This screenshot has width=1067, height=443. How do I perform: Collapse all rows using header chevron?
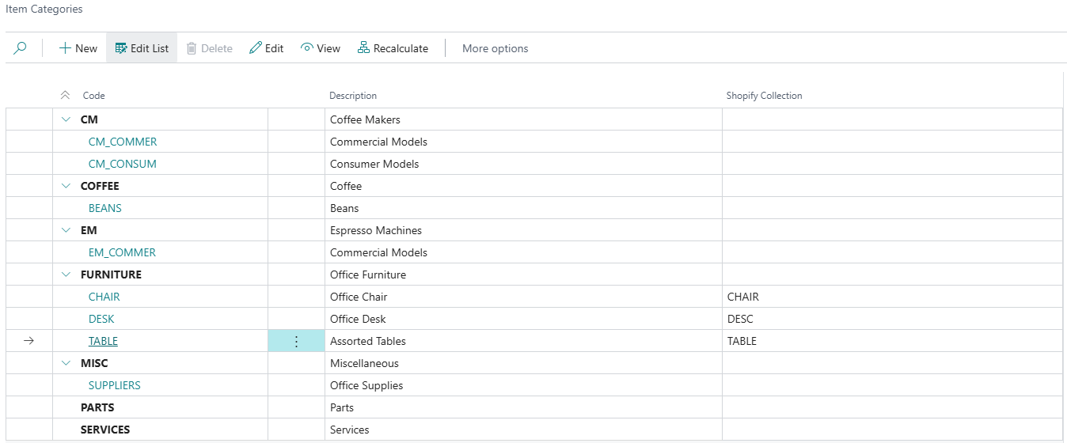tap(66, 96)
